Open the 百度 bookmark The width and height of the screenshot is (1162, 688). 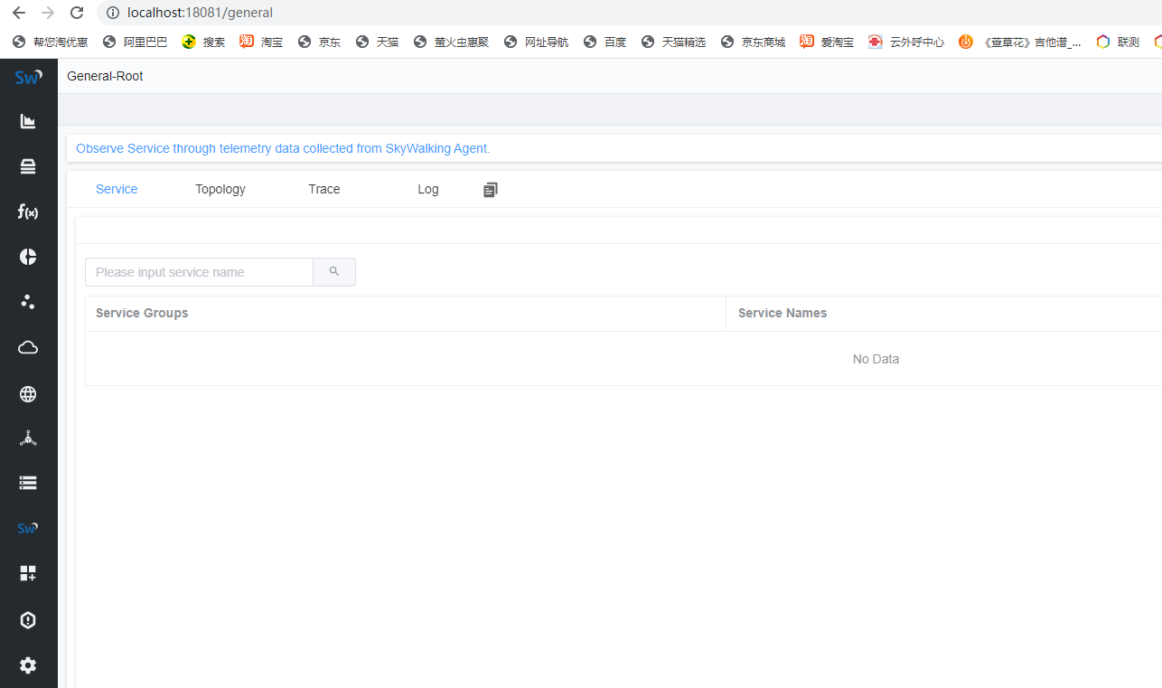coord(605,42)
